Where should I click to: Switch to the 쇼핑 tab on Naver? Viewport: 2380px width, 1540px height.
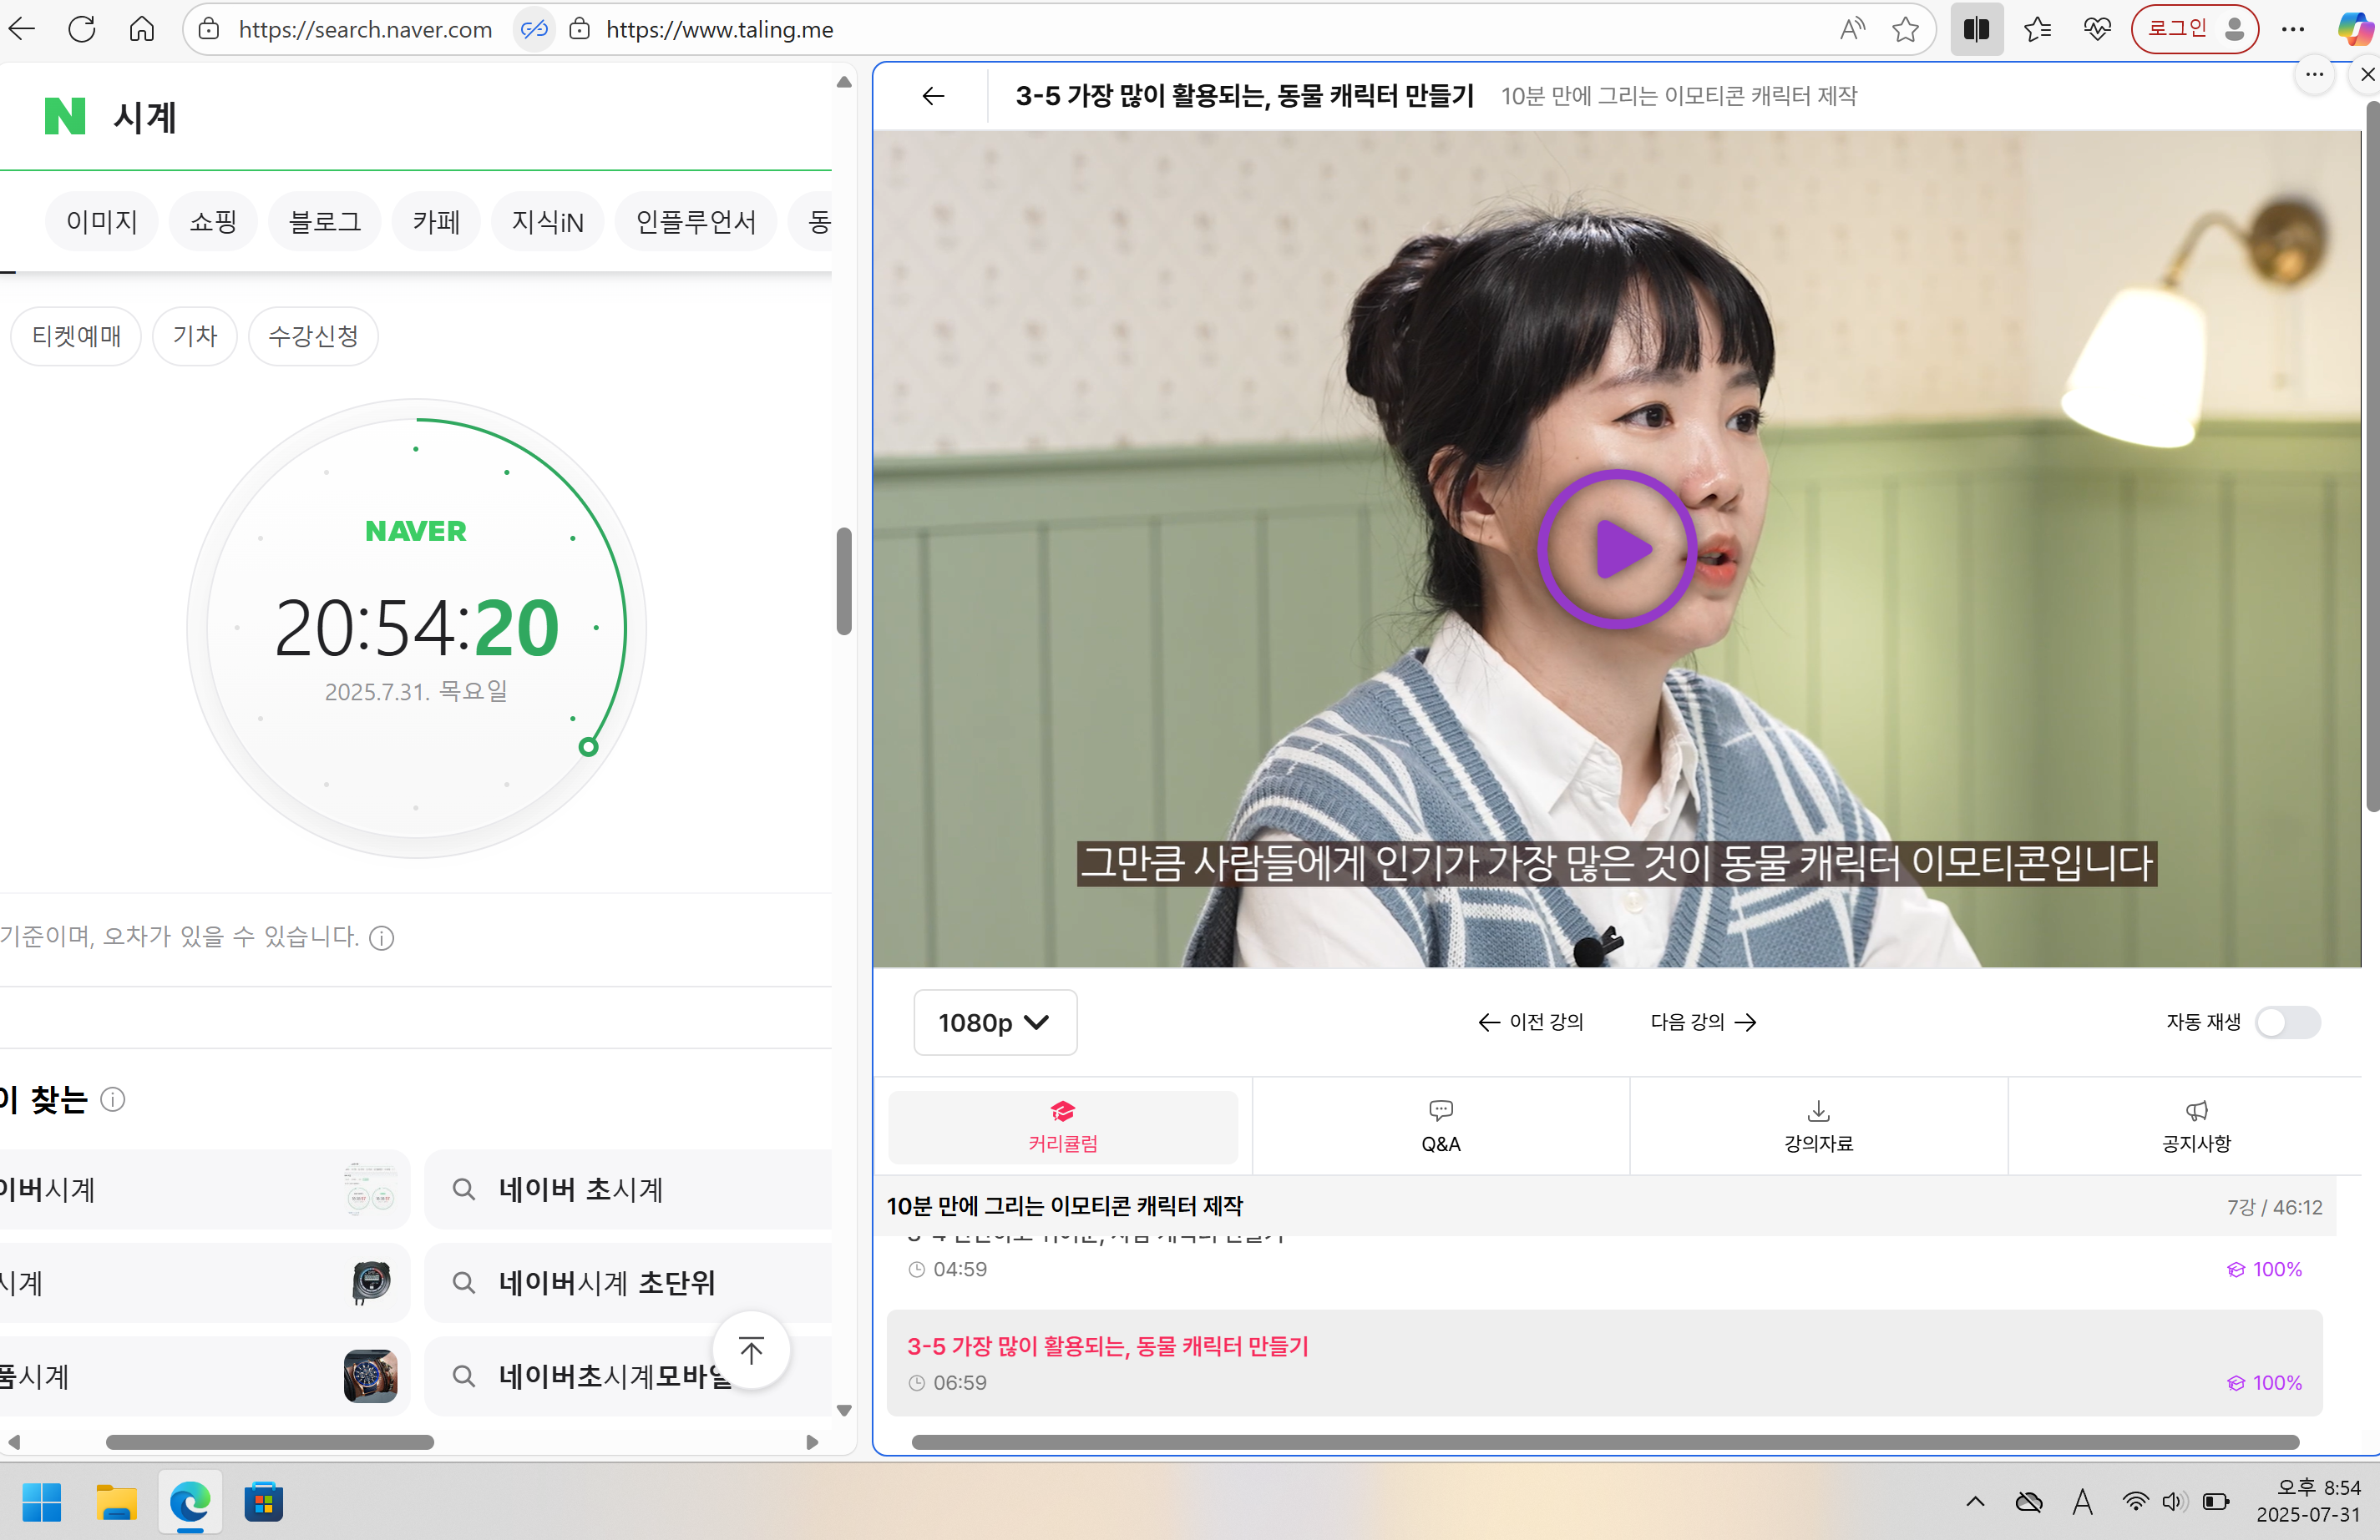coord(212,221)
